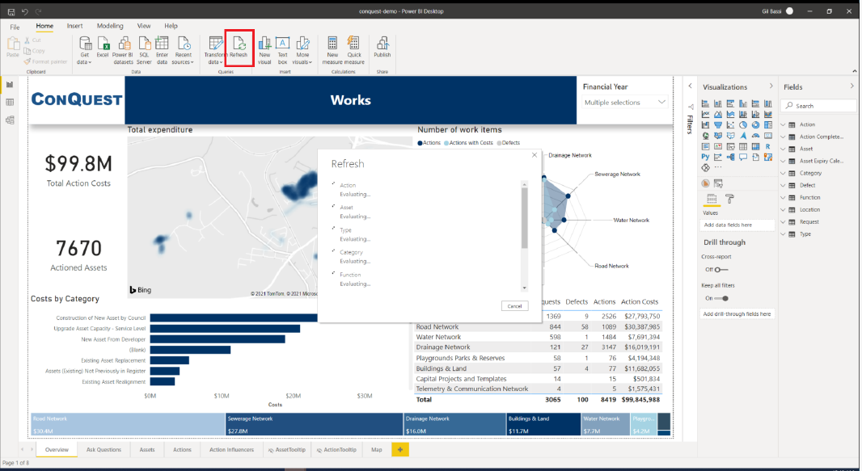Click the Gil Bassi account name
Image resolution: width=862 pixels, height=471 pixels.
[x=771, y=11]
